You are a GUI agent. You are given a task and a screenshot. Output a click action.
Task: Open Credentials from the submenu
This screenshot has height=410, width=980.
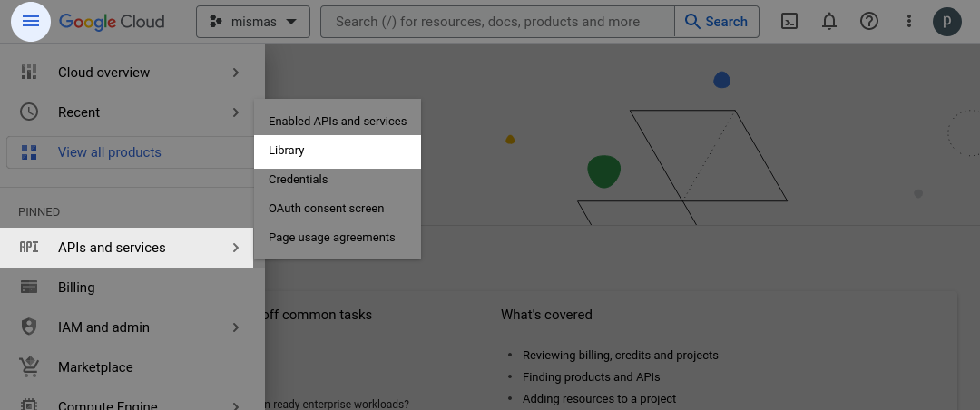[x=338, y=180]
